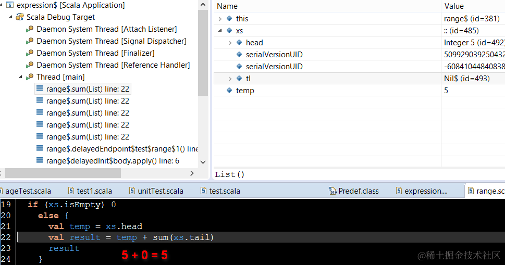Select the delayedEndpoint$test$range$1() stack frame
The height and width of the screenshot is (265, 505).
point(122,148)
